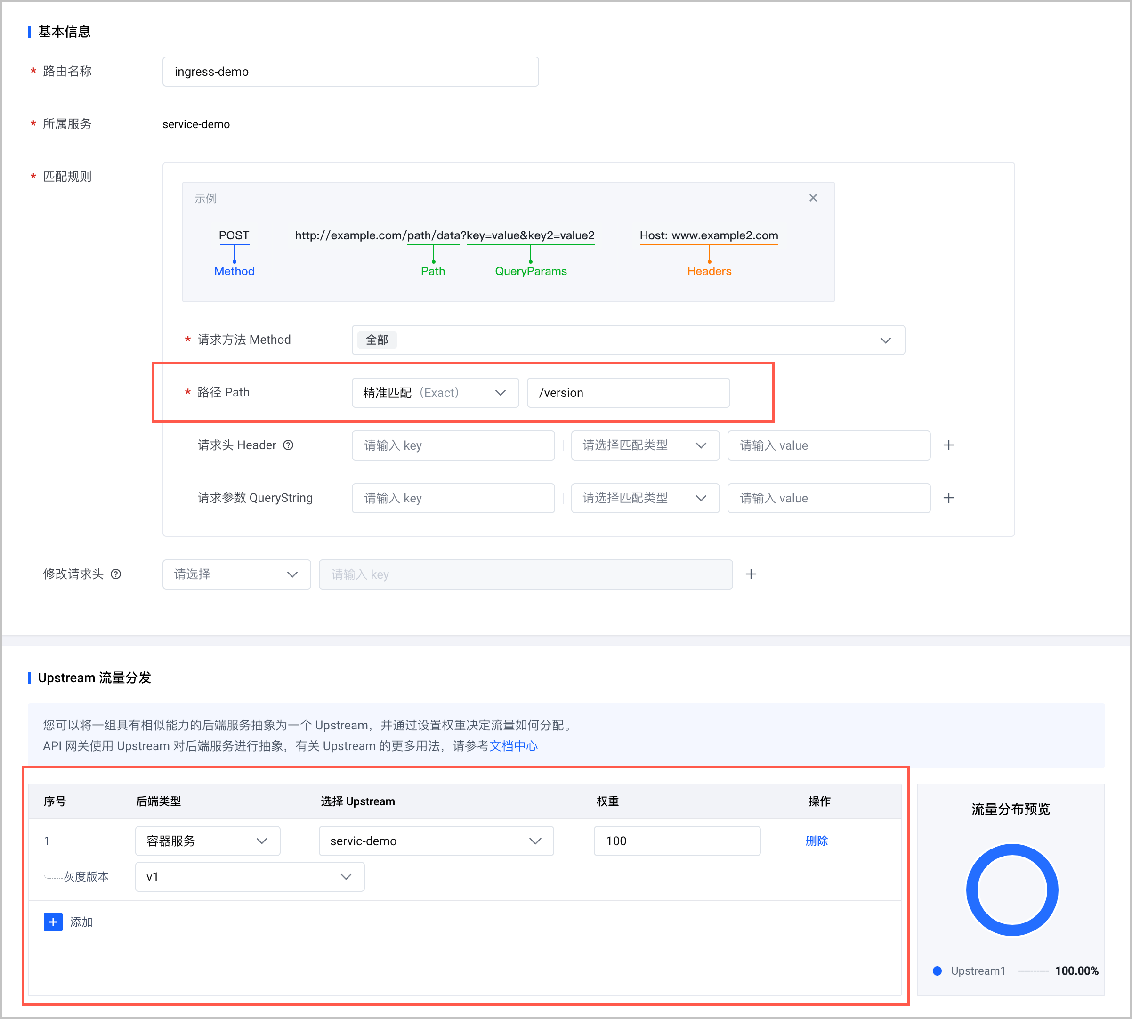The width and height of the screenshot is (1132, 1019).
Task: Click the QueryString 请输入 key field
Action: coord(453,498)
